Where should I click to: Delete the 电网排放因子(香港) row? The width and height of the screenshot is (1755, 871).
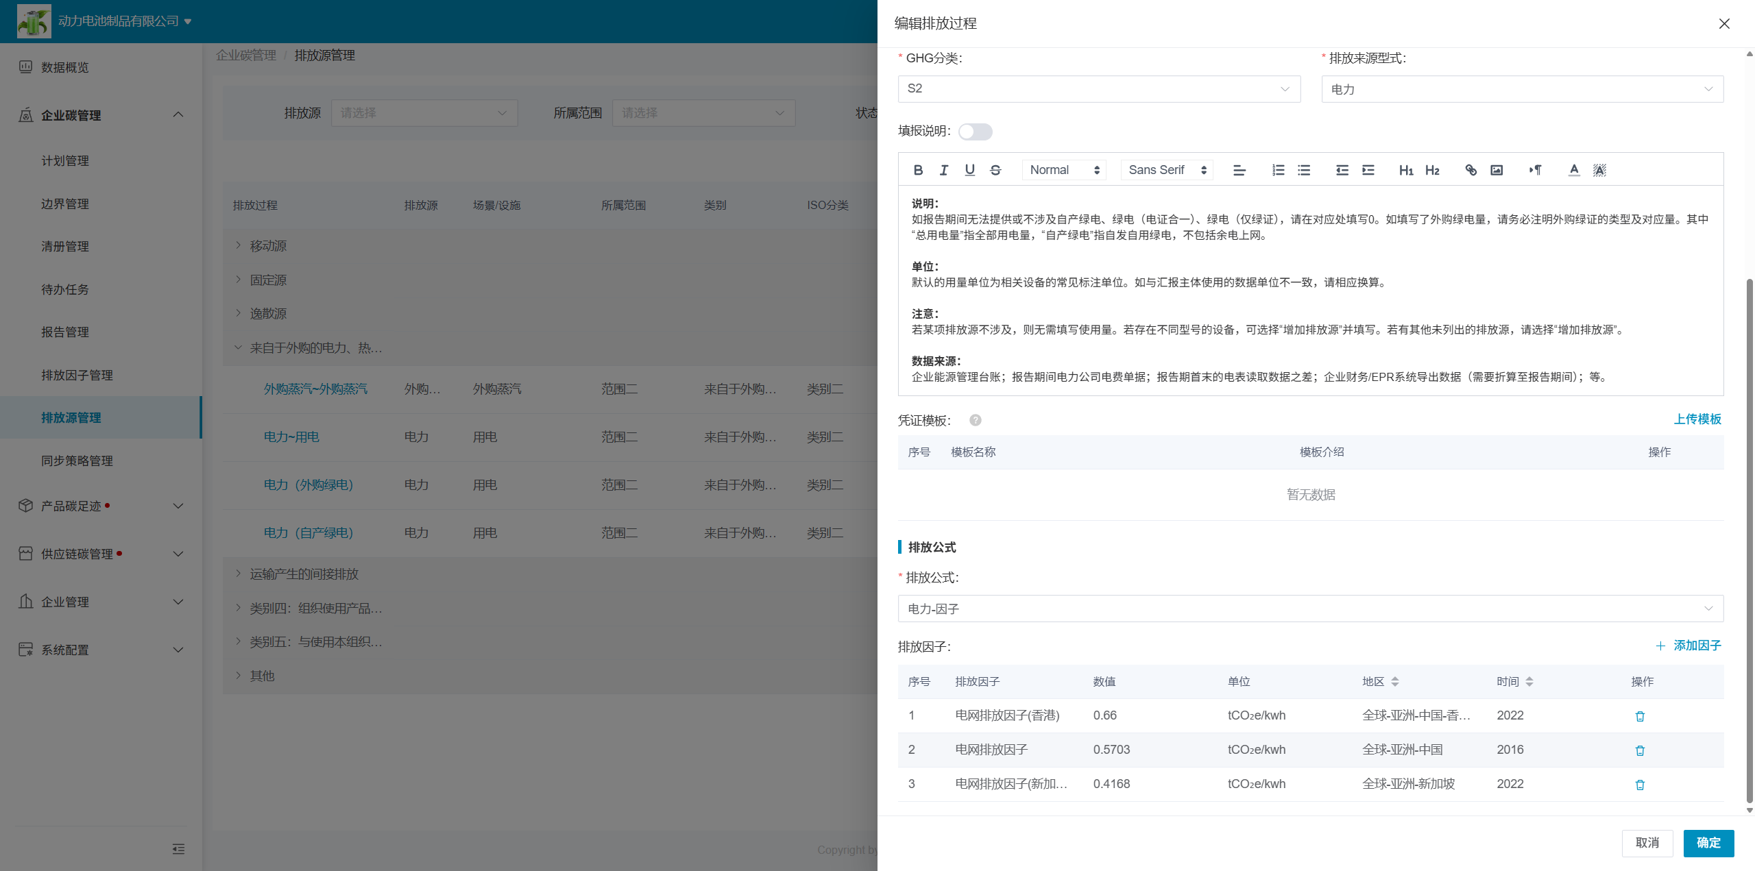(x=1640, y=716)
